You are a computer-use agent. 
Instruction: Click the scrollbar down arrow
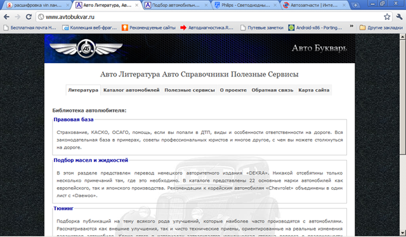tap(403, 233)
